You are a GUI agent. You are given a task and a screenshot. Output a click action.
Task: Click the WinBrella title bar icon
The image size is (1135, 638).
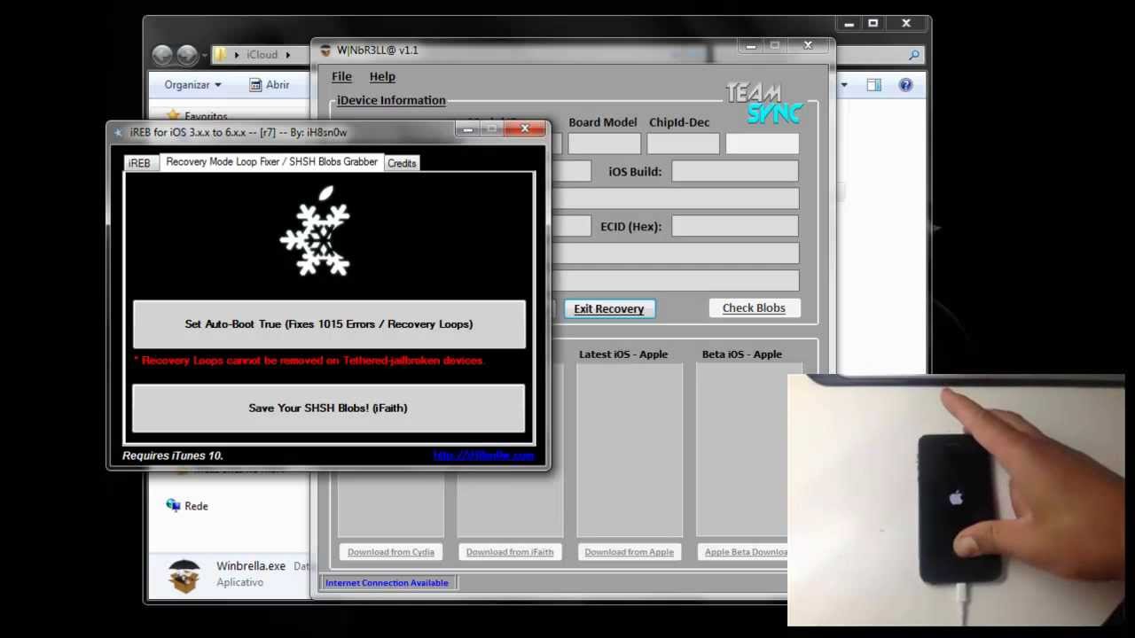pyautogui.click(x=325, y=51)
